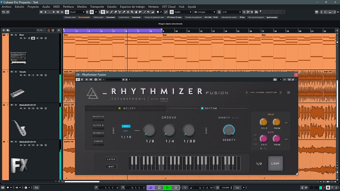Open the Rejilla snap type dropdown

pyautogui.click(x=183, y=12)
